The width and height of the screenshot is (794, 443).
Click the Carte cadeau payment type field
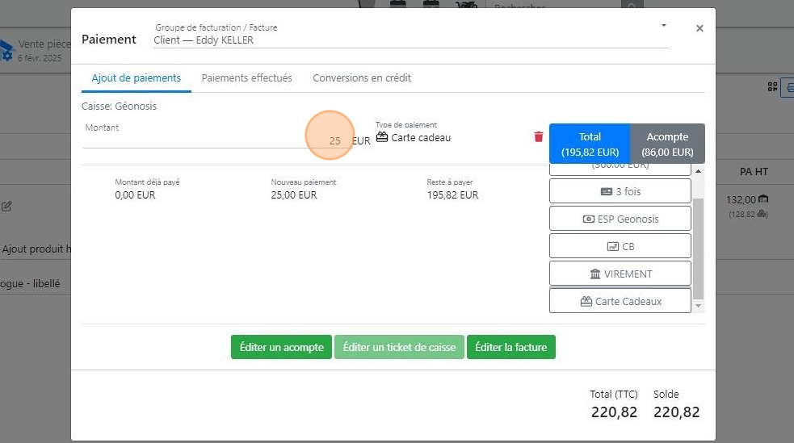pyautogui.click(x=414, y=137)
